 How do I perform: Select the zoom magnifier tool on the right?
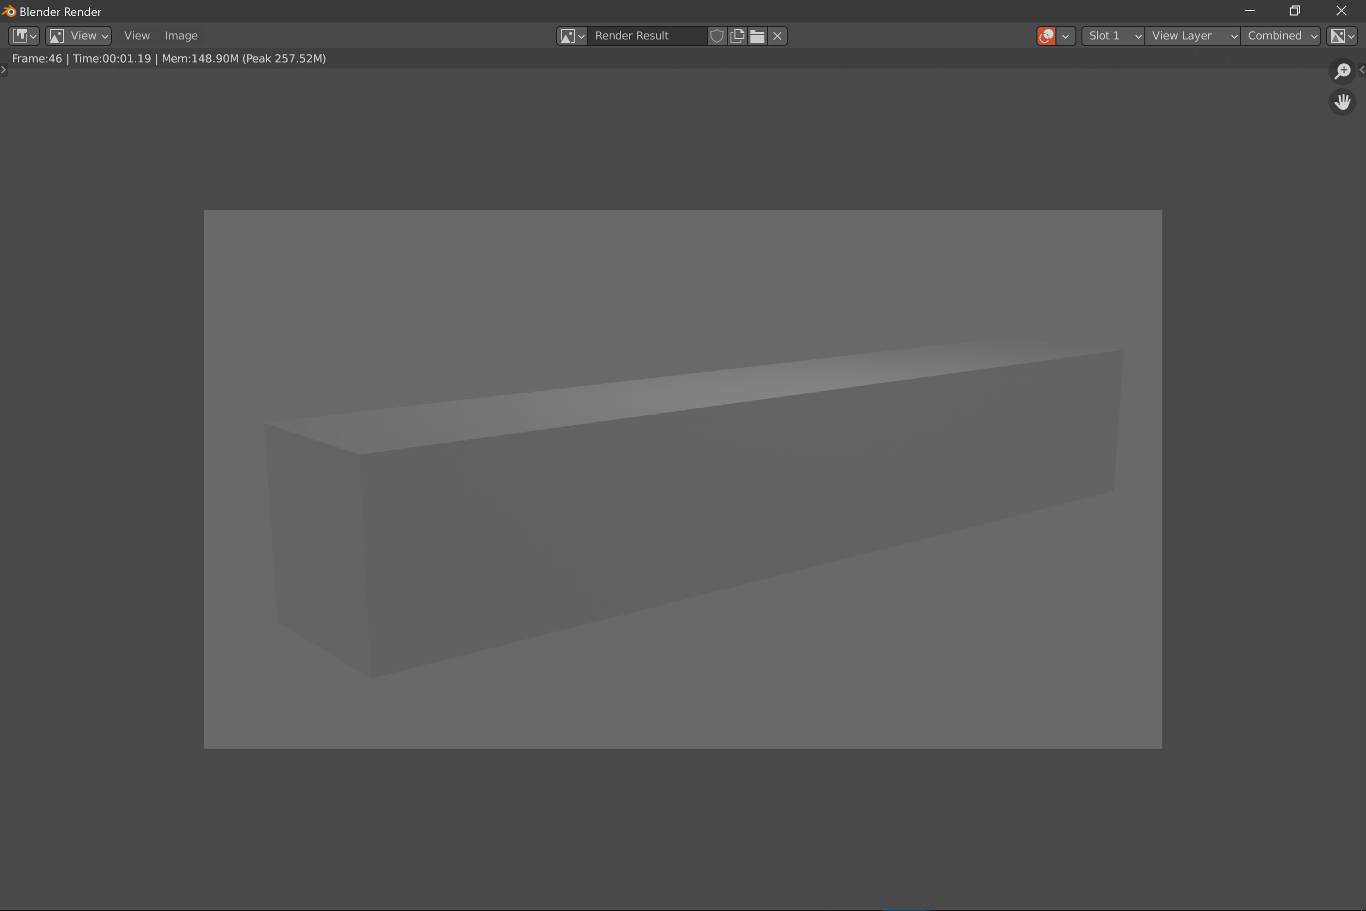tap(1342, 71)
